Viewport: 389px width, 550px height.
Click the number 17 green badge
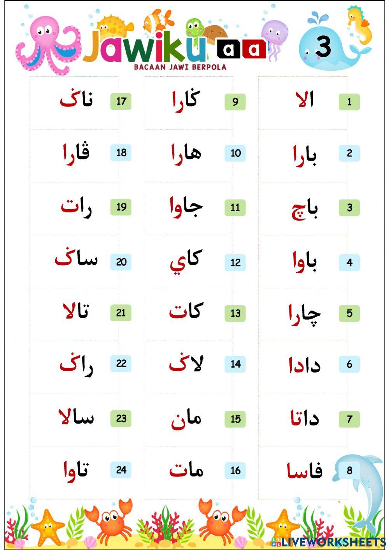(x=121, y=102)
